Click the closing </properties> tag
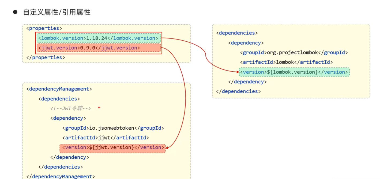 click(x=46, y=57)
